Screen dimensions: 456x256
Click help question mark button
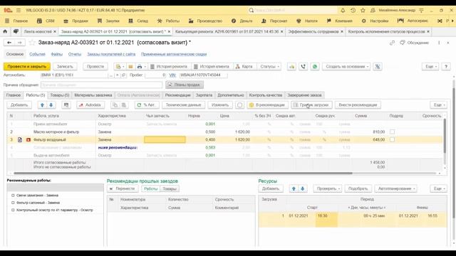446,66
